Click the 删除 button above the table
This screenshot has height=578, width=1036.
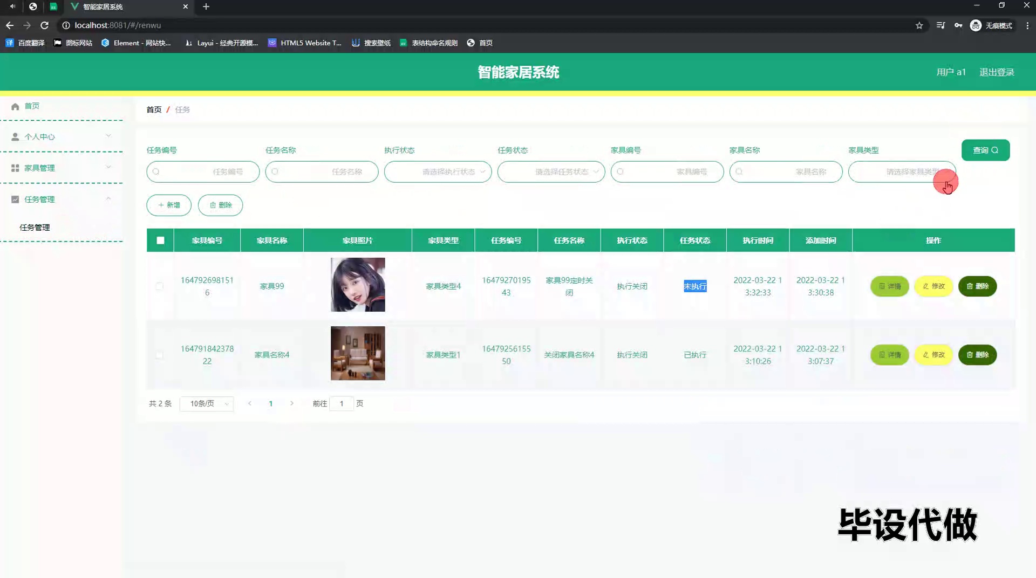[x=220, y=205]
